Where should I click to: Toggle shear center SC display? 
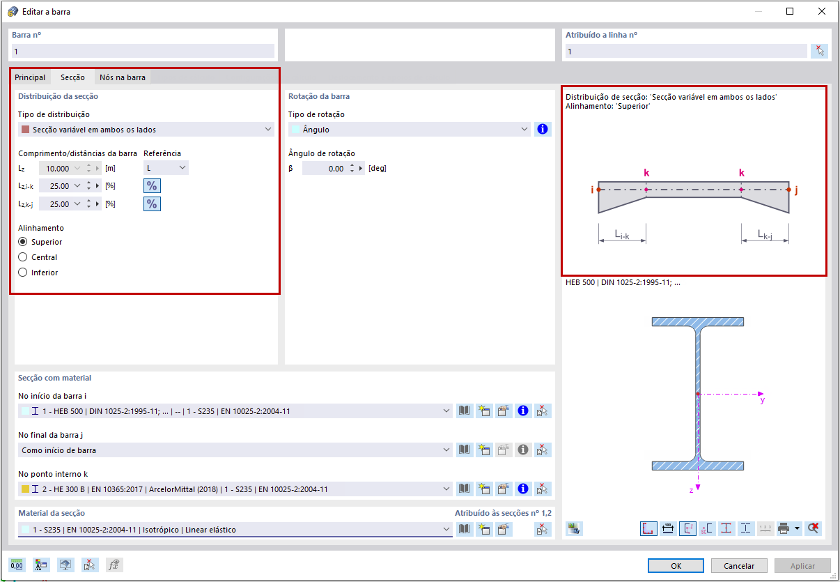(x=706, y=528)
